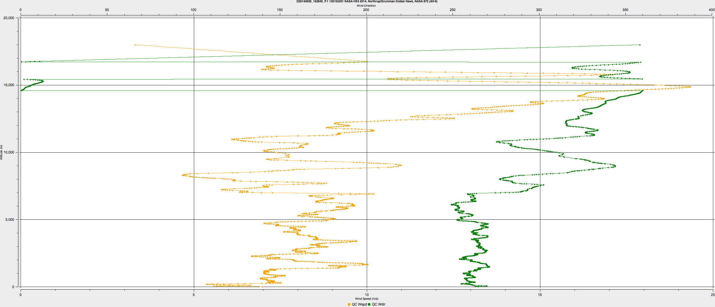This screenshot has height=307, width=715.
Task: Click the green QC Wdir legend swatch
Action: [x=369, y=304]
